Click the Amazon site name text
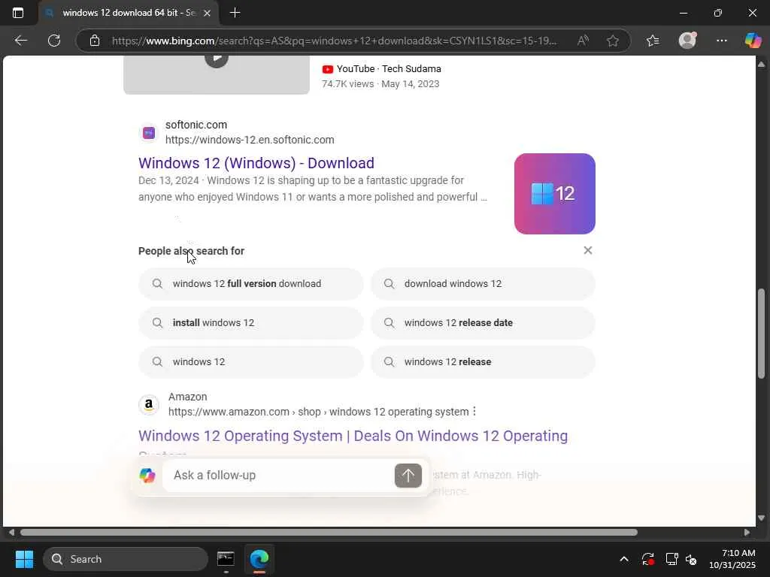The height and width of the screenshot is (577, 770). pos(187,397)
